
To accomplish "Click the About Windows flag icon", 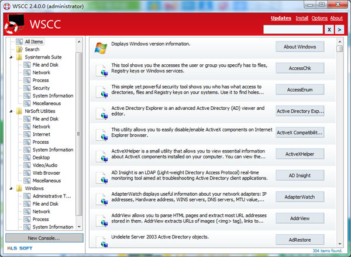I will [101, 47].
